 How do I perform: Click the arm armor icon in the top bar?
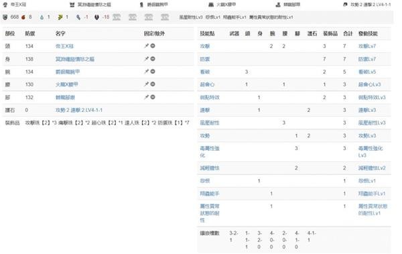point(141,5)
